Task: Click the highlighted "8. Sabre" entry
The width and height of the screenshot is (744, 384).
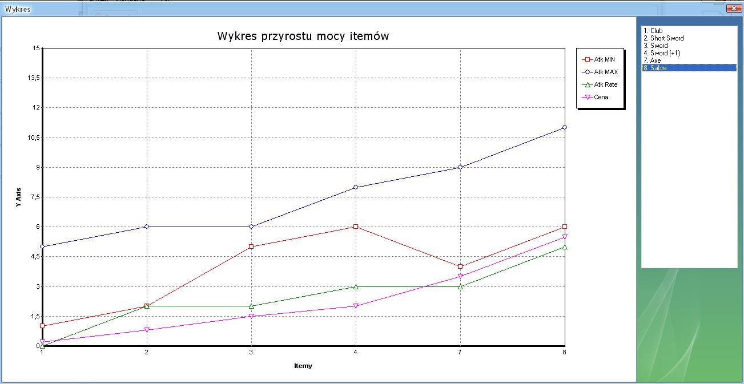Action: [658, 68]
